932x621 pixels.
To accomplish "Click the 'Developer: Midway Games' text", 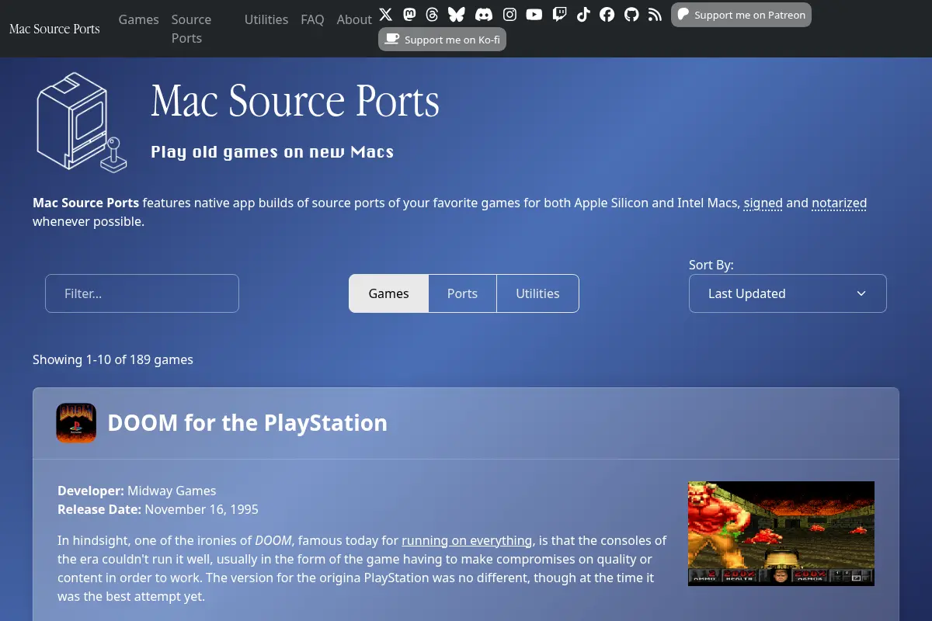I will (x=137, y=491).
